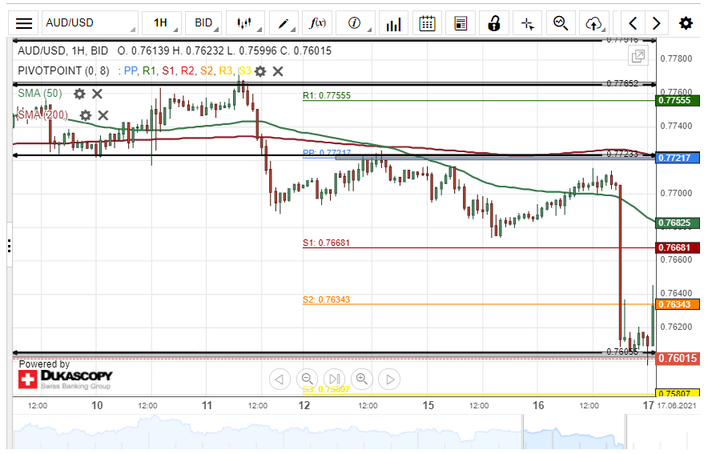Click the R1: 0.77555 line label

click(327, 95)
